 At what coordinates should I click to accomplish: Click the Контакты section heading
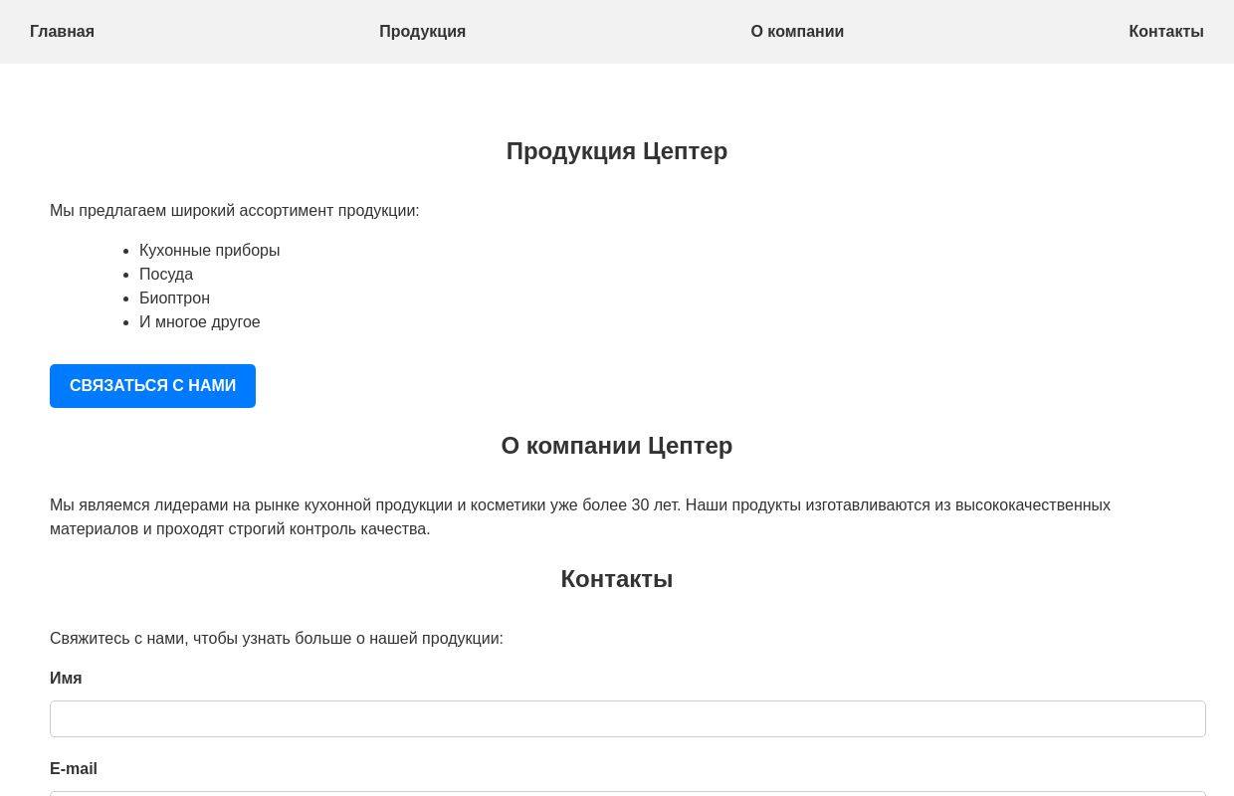(616, 578)
